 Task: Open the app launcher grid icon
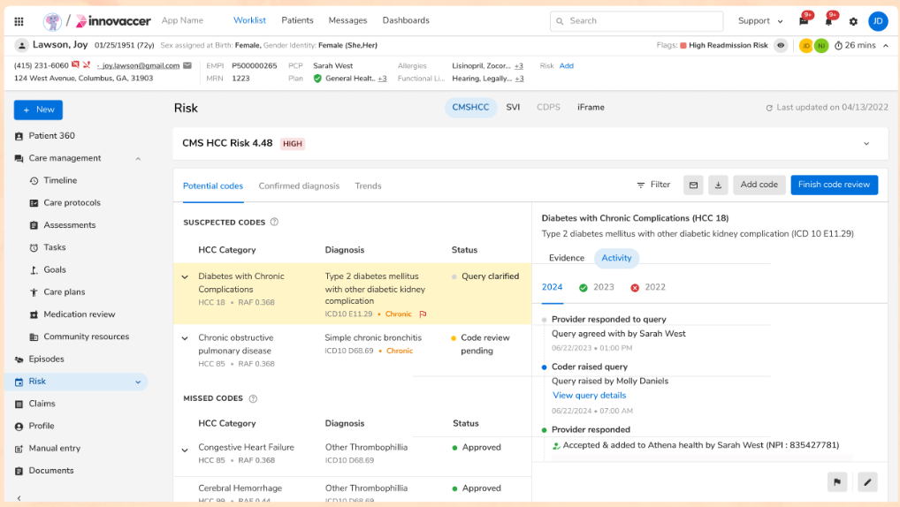point(19,21)
